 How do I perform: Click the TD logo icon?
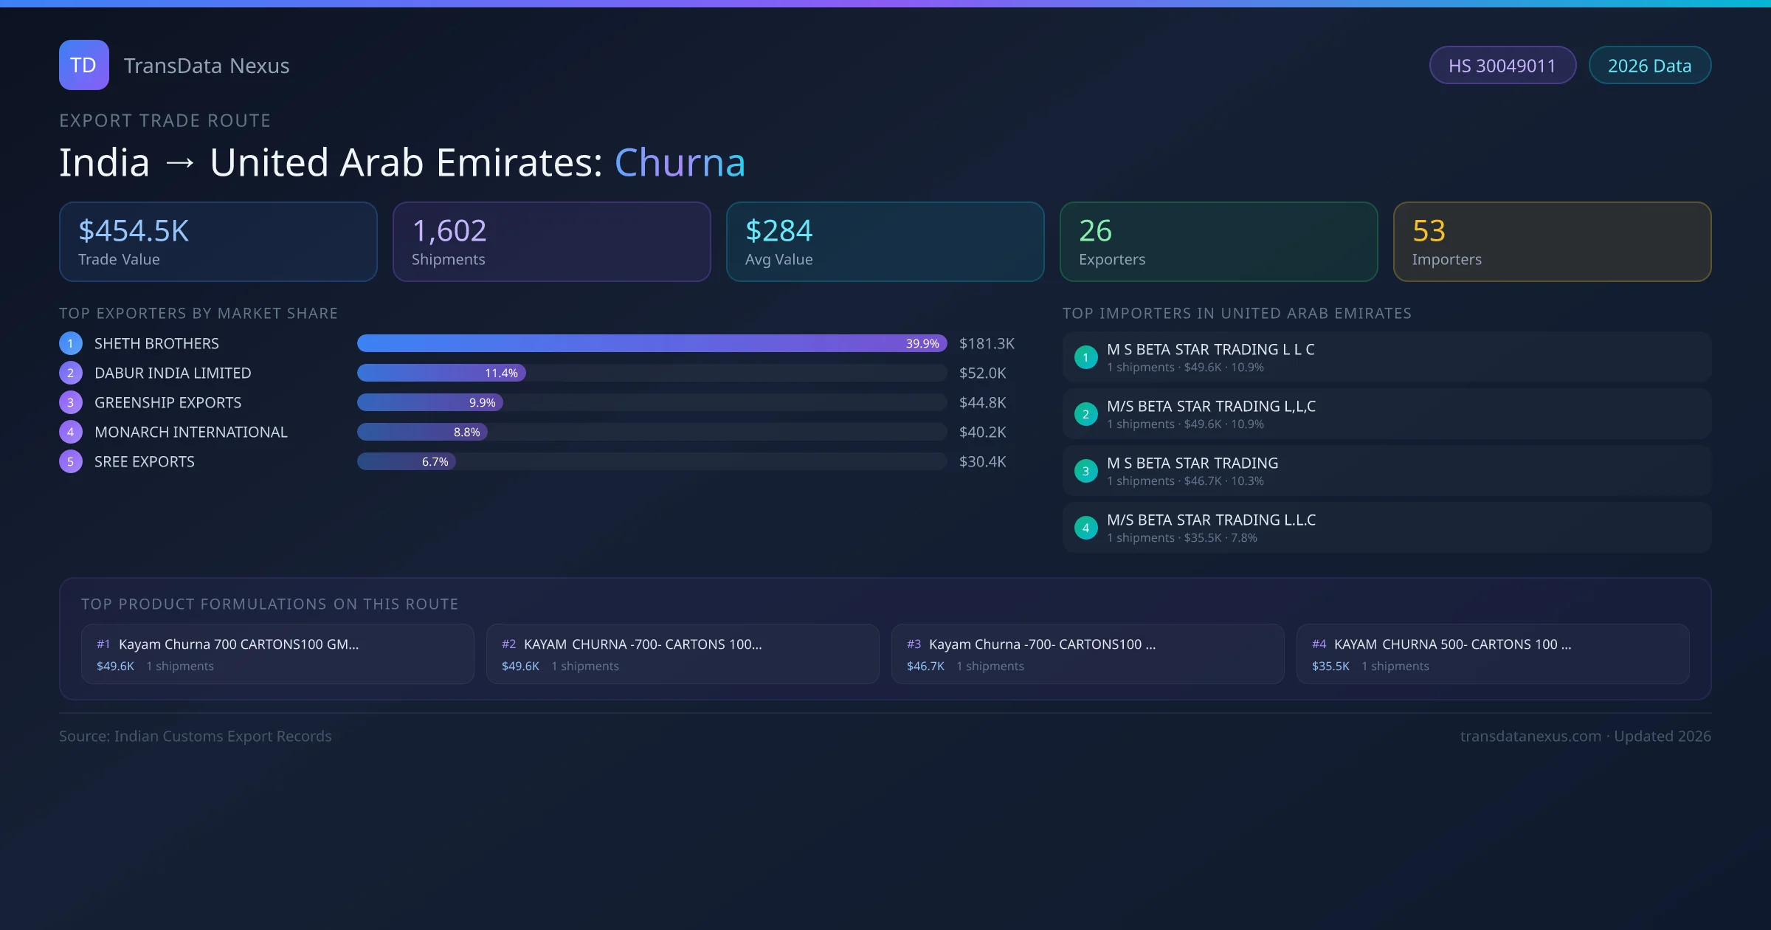tap(83, 65)
